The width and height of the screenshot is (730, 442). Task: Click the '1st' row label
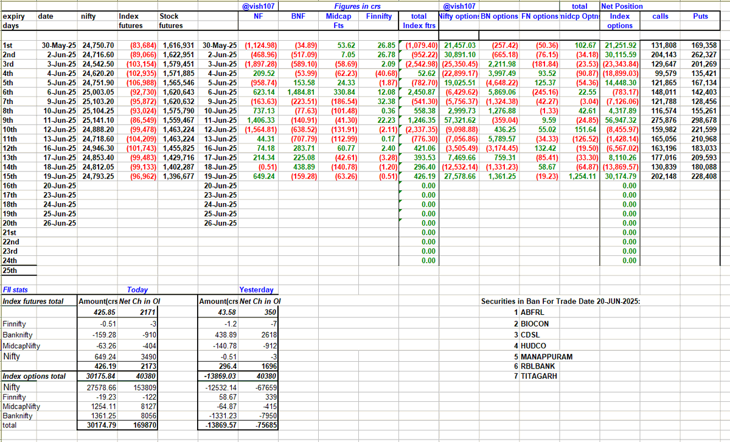[x=7, y=46]
